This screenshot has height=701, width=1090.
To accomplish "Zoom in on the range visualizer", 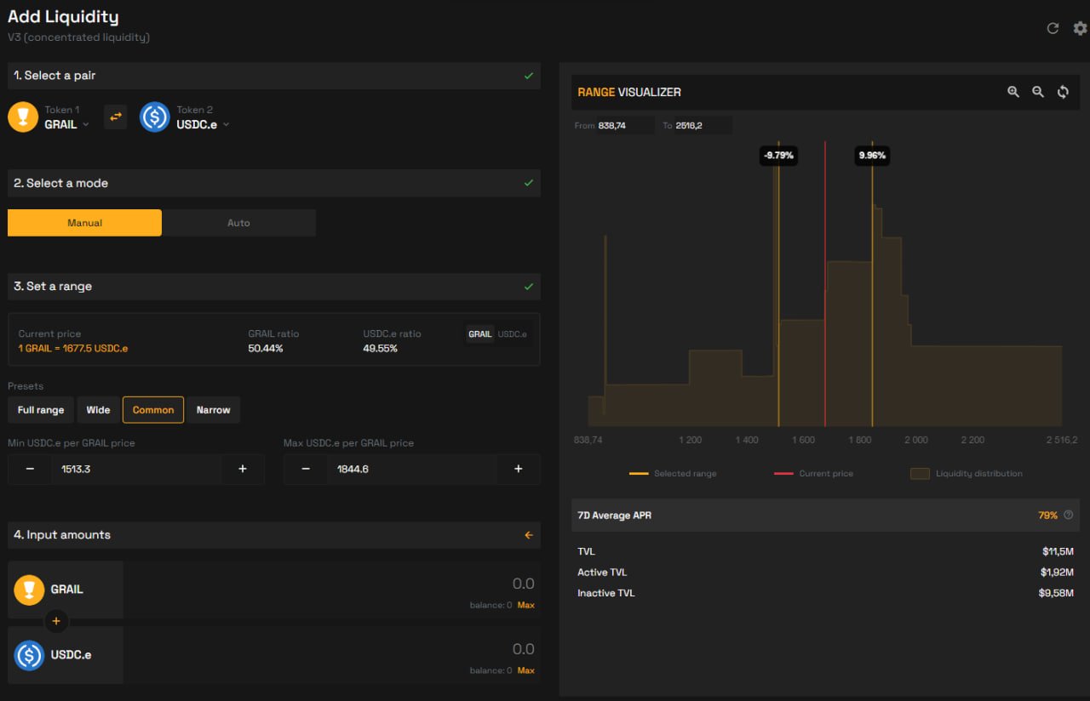I will (1013, 92).
